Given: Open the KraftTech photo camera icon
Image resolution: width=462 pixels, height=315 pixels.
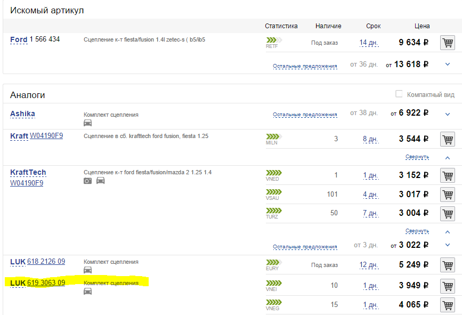Looking at the screenshot, I should (87, 181).
